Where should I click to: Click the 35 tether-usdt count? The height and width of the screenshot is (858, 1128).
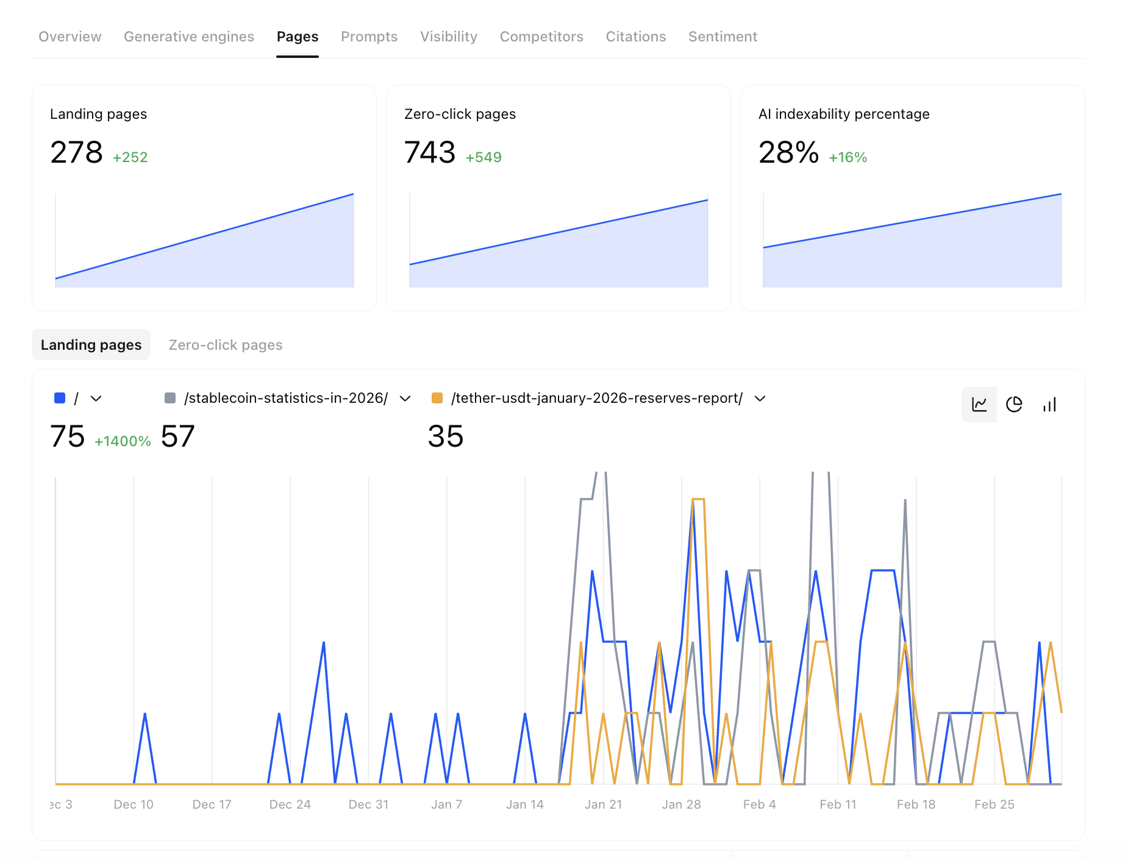point(446,436)
